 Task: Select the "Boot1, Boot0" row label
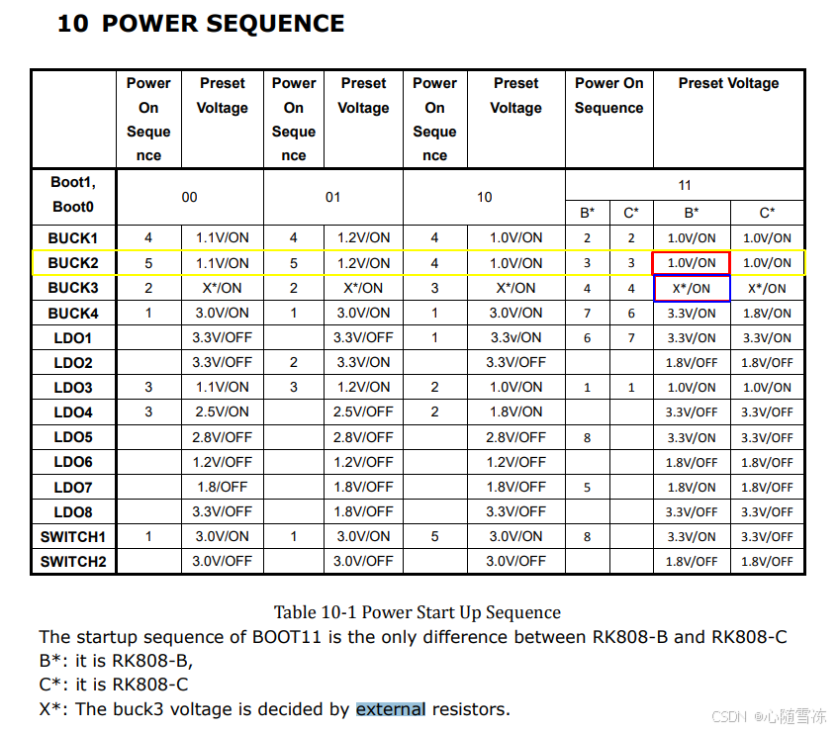pos(73,195)
